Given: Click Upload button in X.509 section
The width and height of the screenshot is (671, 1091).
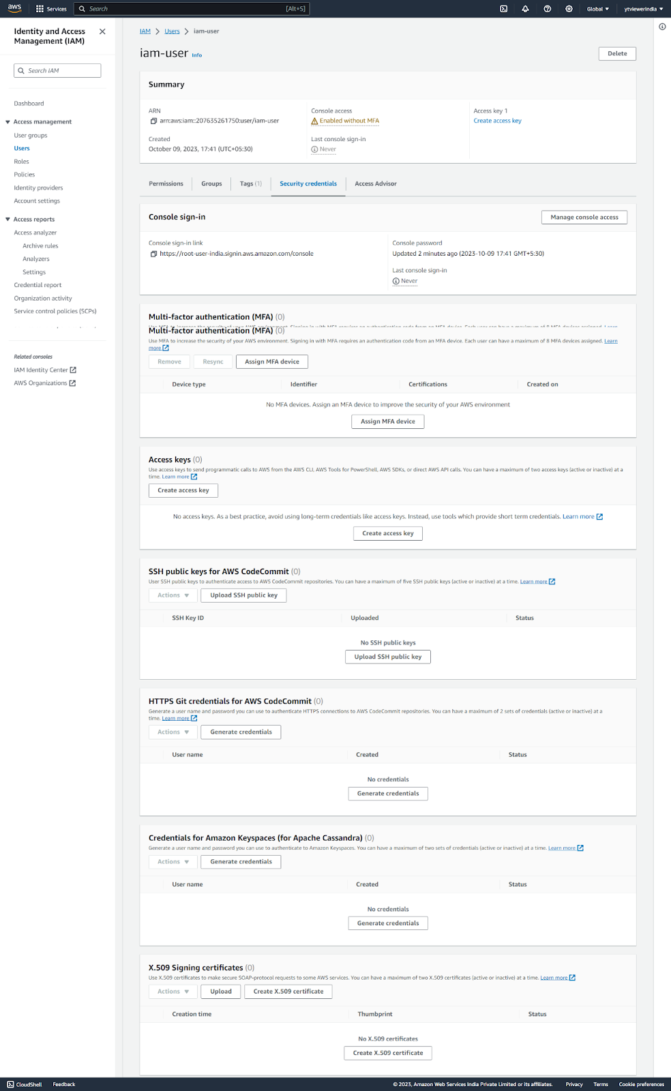Looking at the screenshot, I should (x=221, y=991).
